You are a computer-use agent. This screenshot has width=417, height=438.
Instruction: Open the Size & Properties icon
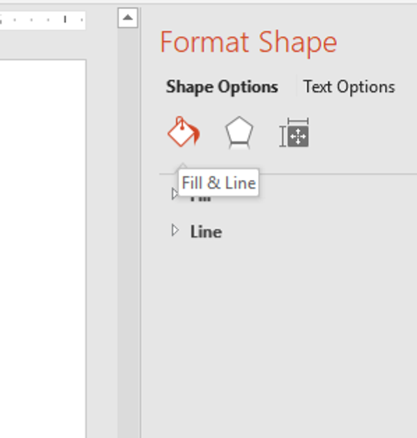point(295,133)
